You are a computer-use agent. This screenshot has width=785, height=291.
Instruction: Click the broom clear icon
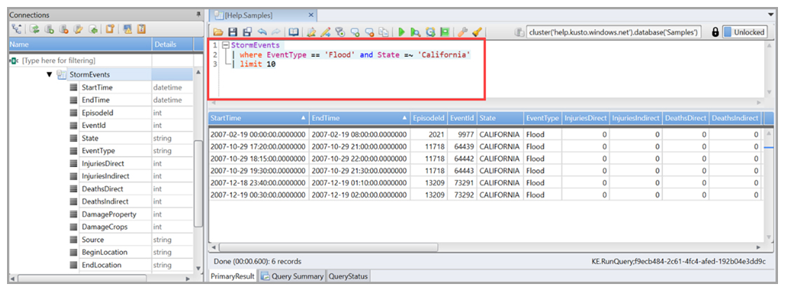[x=477, y=32]
